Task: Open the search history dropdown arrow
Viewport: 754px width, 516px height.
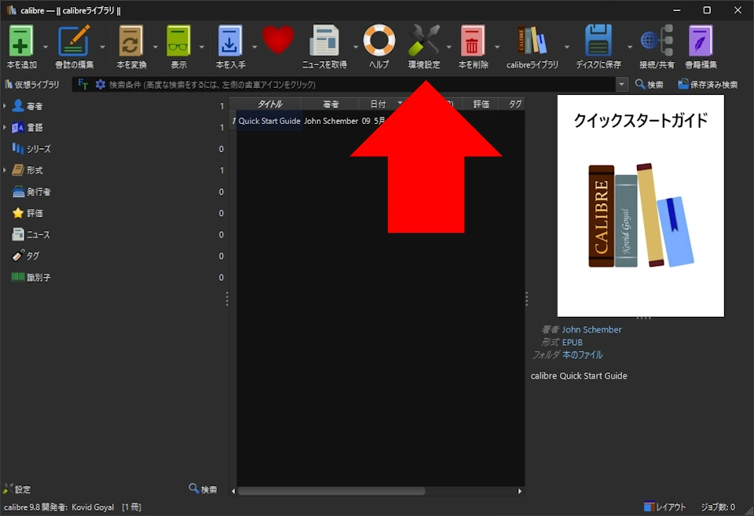Action: point(622,85)
